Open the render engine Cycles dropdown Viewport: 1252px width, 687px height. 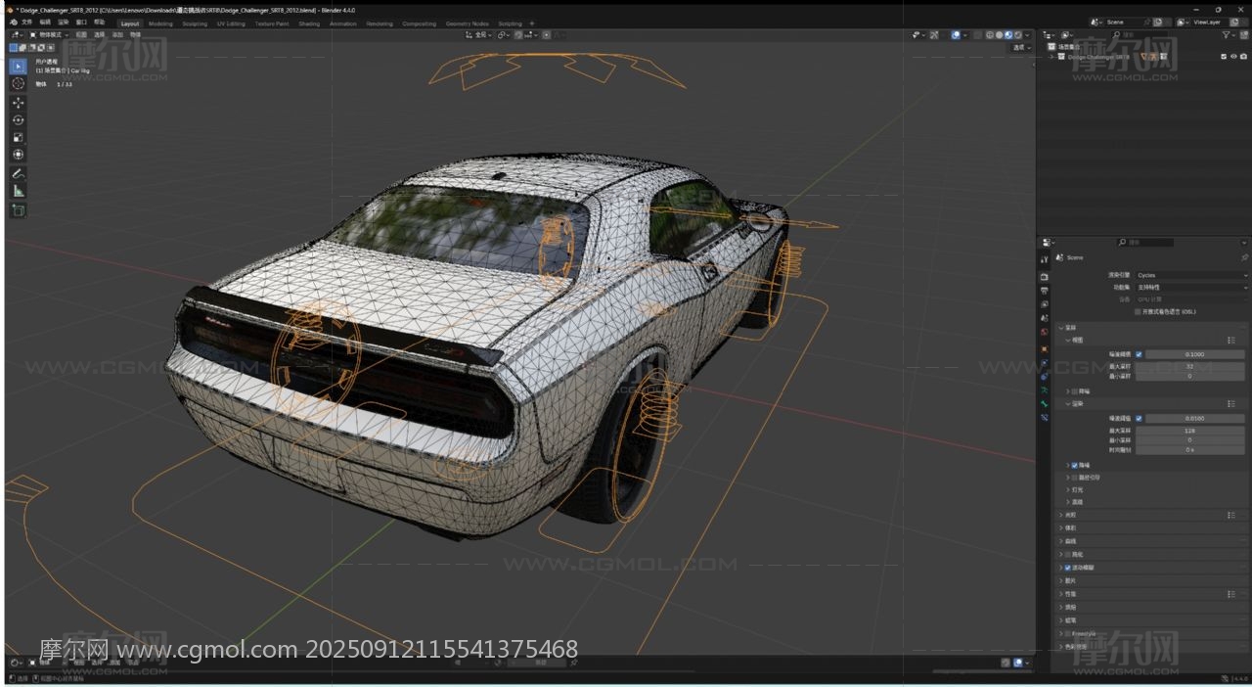pyautogui.click(x=1191, y=276)
